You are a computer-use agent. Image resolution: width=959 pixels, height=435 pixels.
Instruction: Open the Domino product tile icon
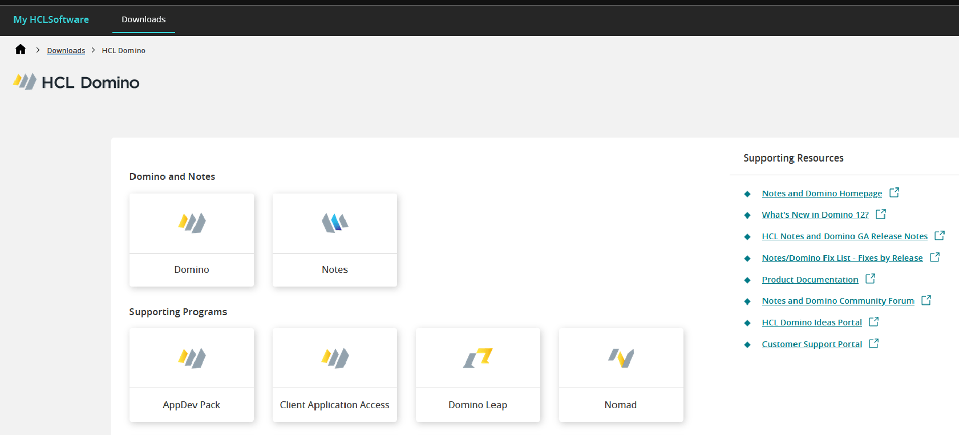(x=192, y=223)
